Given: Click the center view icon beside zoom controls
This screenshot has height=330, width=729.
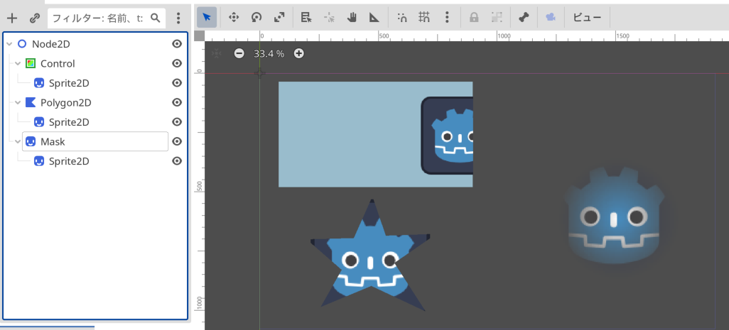Looking at the screenshot, I should (x=216, y=53).
